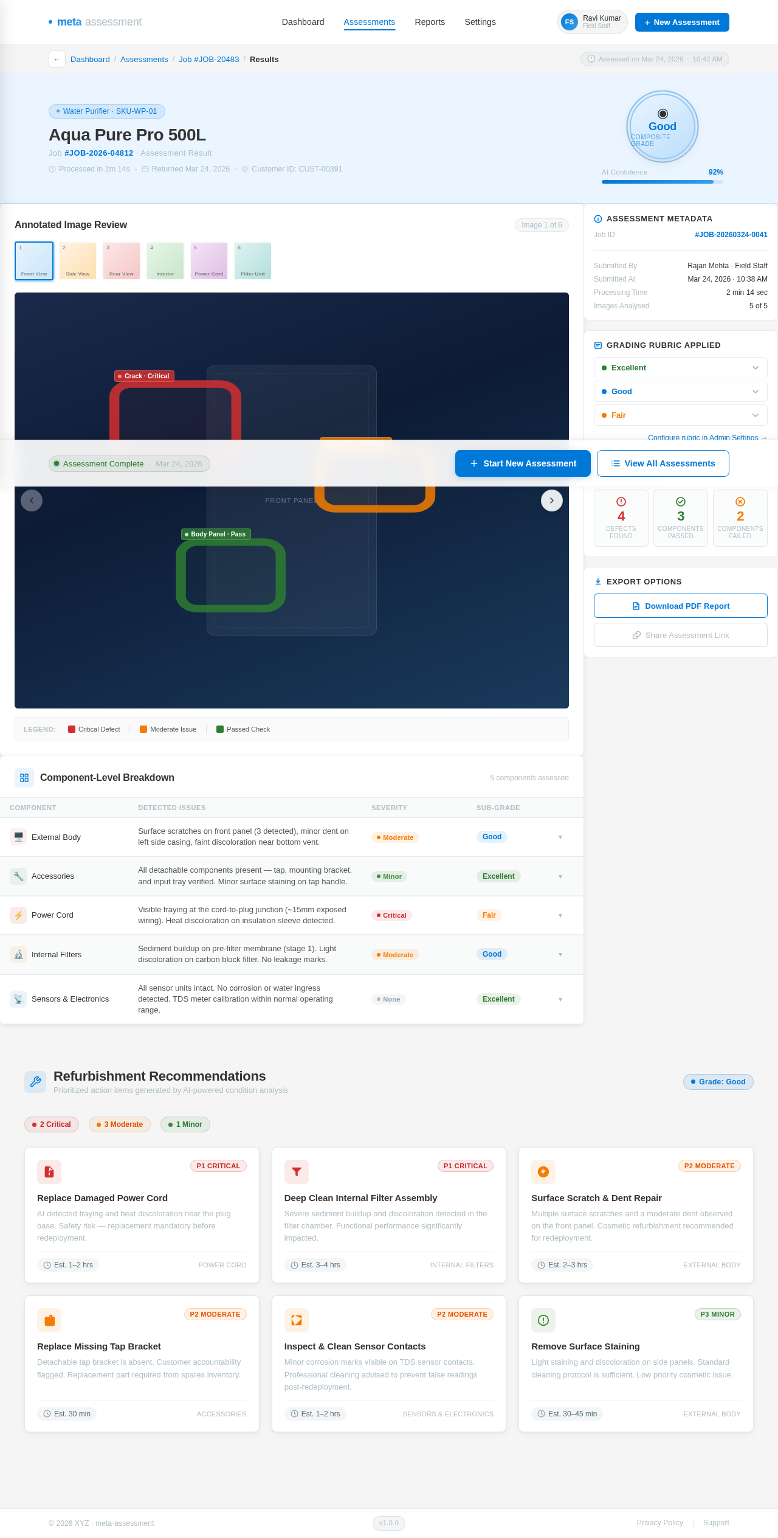Download the PDF Report
778x1538 pixels.
(681, 606)
